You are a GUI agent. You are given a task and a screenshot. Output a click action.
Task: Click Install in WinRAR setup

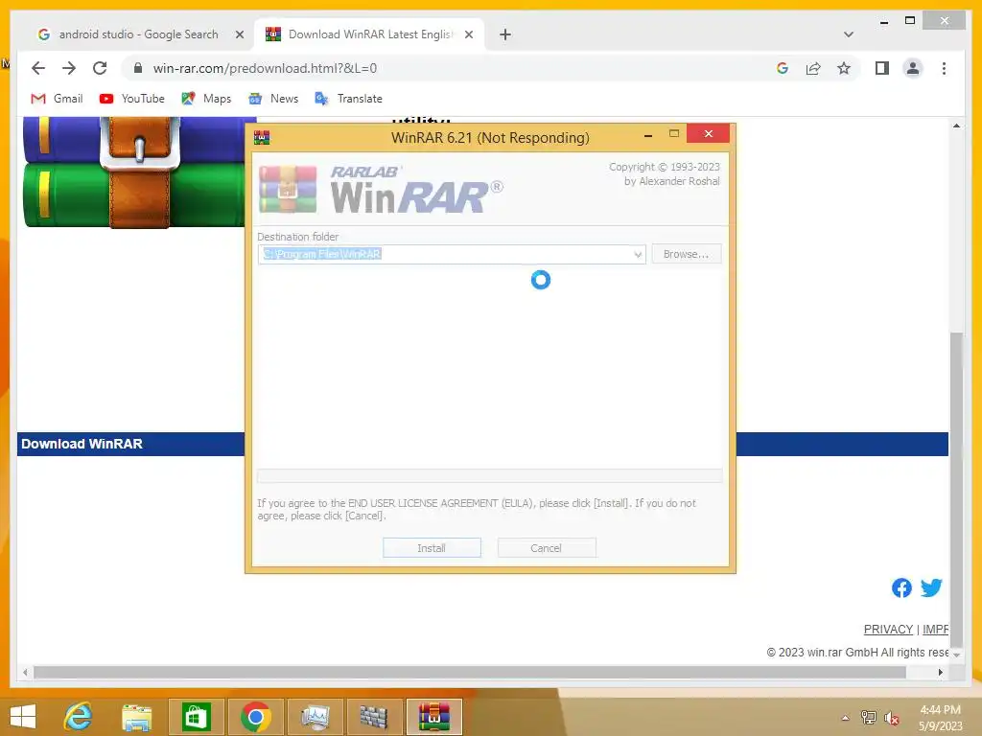432,547
